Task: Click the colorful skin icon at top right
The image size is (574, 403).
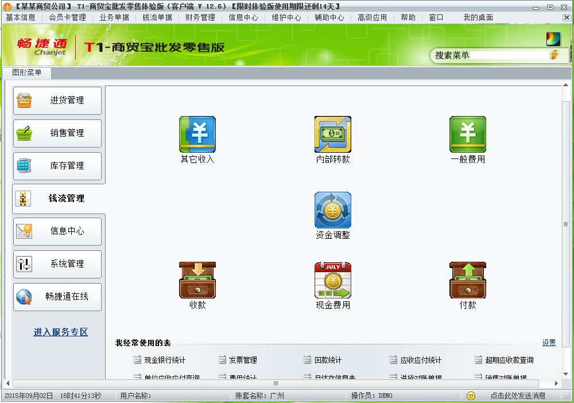Action: tap(553, 39)
